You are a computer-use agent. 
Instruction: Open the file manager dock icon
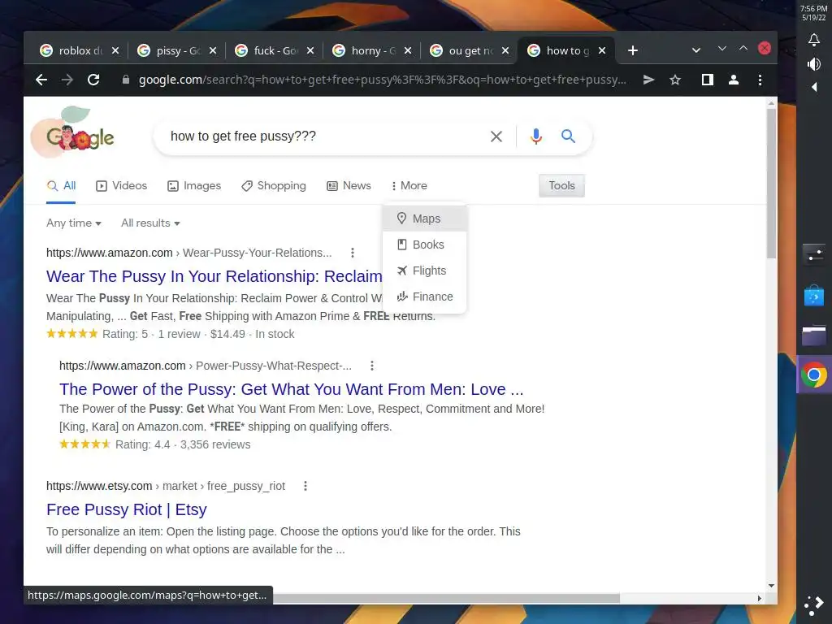(x=814, y=336)
